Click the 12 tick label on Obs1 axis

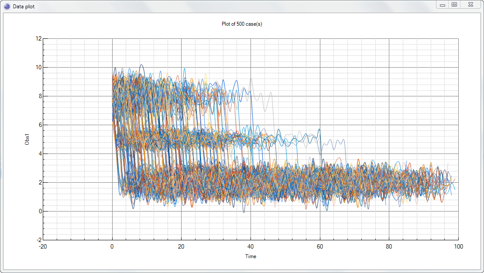38,38
